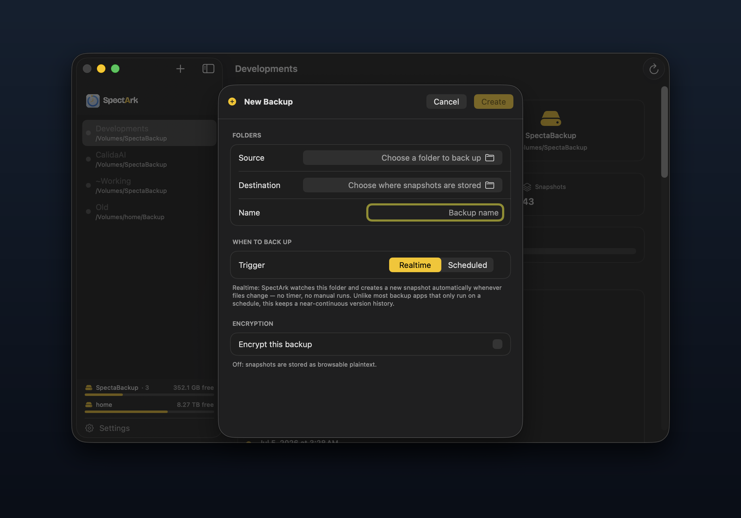Click the Snapshots layers icon
741x518 pixels.
[527, 187]
